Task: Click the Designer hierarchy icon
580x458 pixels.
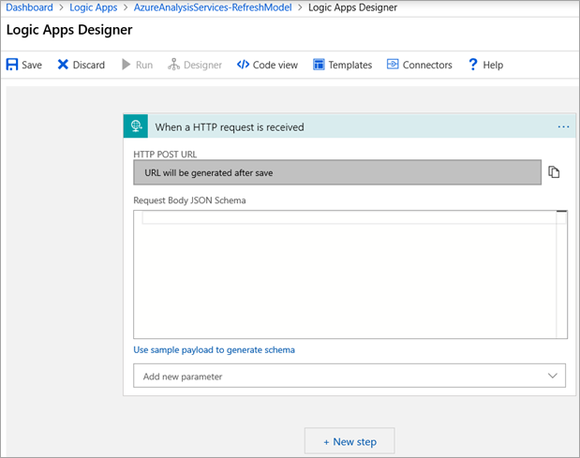Action: [172, 65]
